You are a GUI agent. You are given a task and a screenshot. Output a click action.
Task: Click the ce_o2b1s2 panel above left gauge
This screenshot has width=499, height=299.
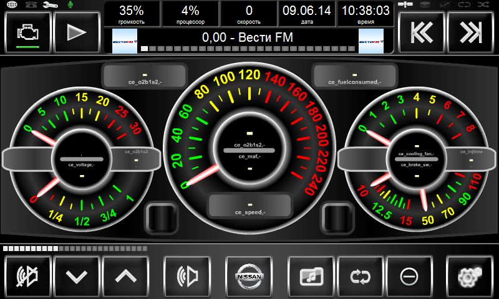[145, 76]
